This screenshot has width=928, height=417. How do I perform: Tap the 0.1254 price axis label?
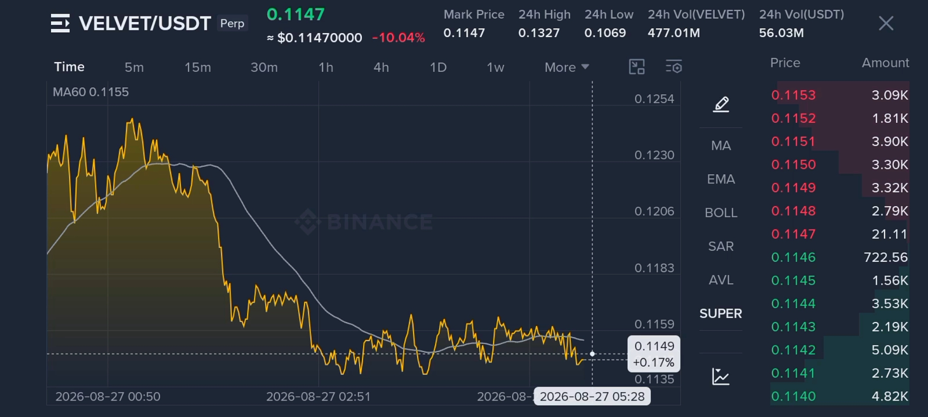(x=654, y=99)
